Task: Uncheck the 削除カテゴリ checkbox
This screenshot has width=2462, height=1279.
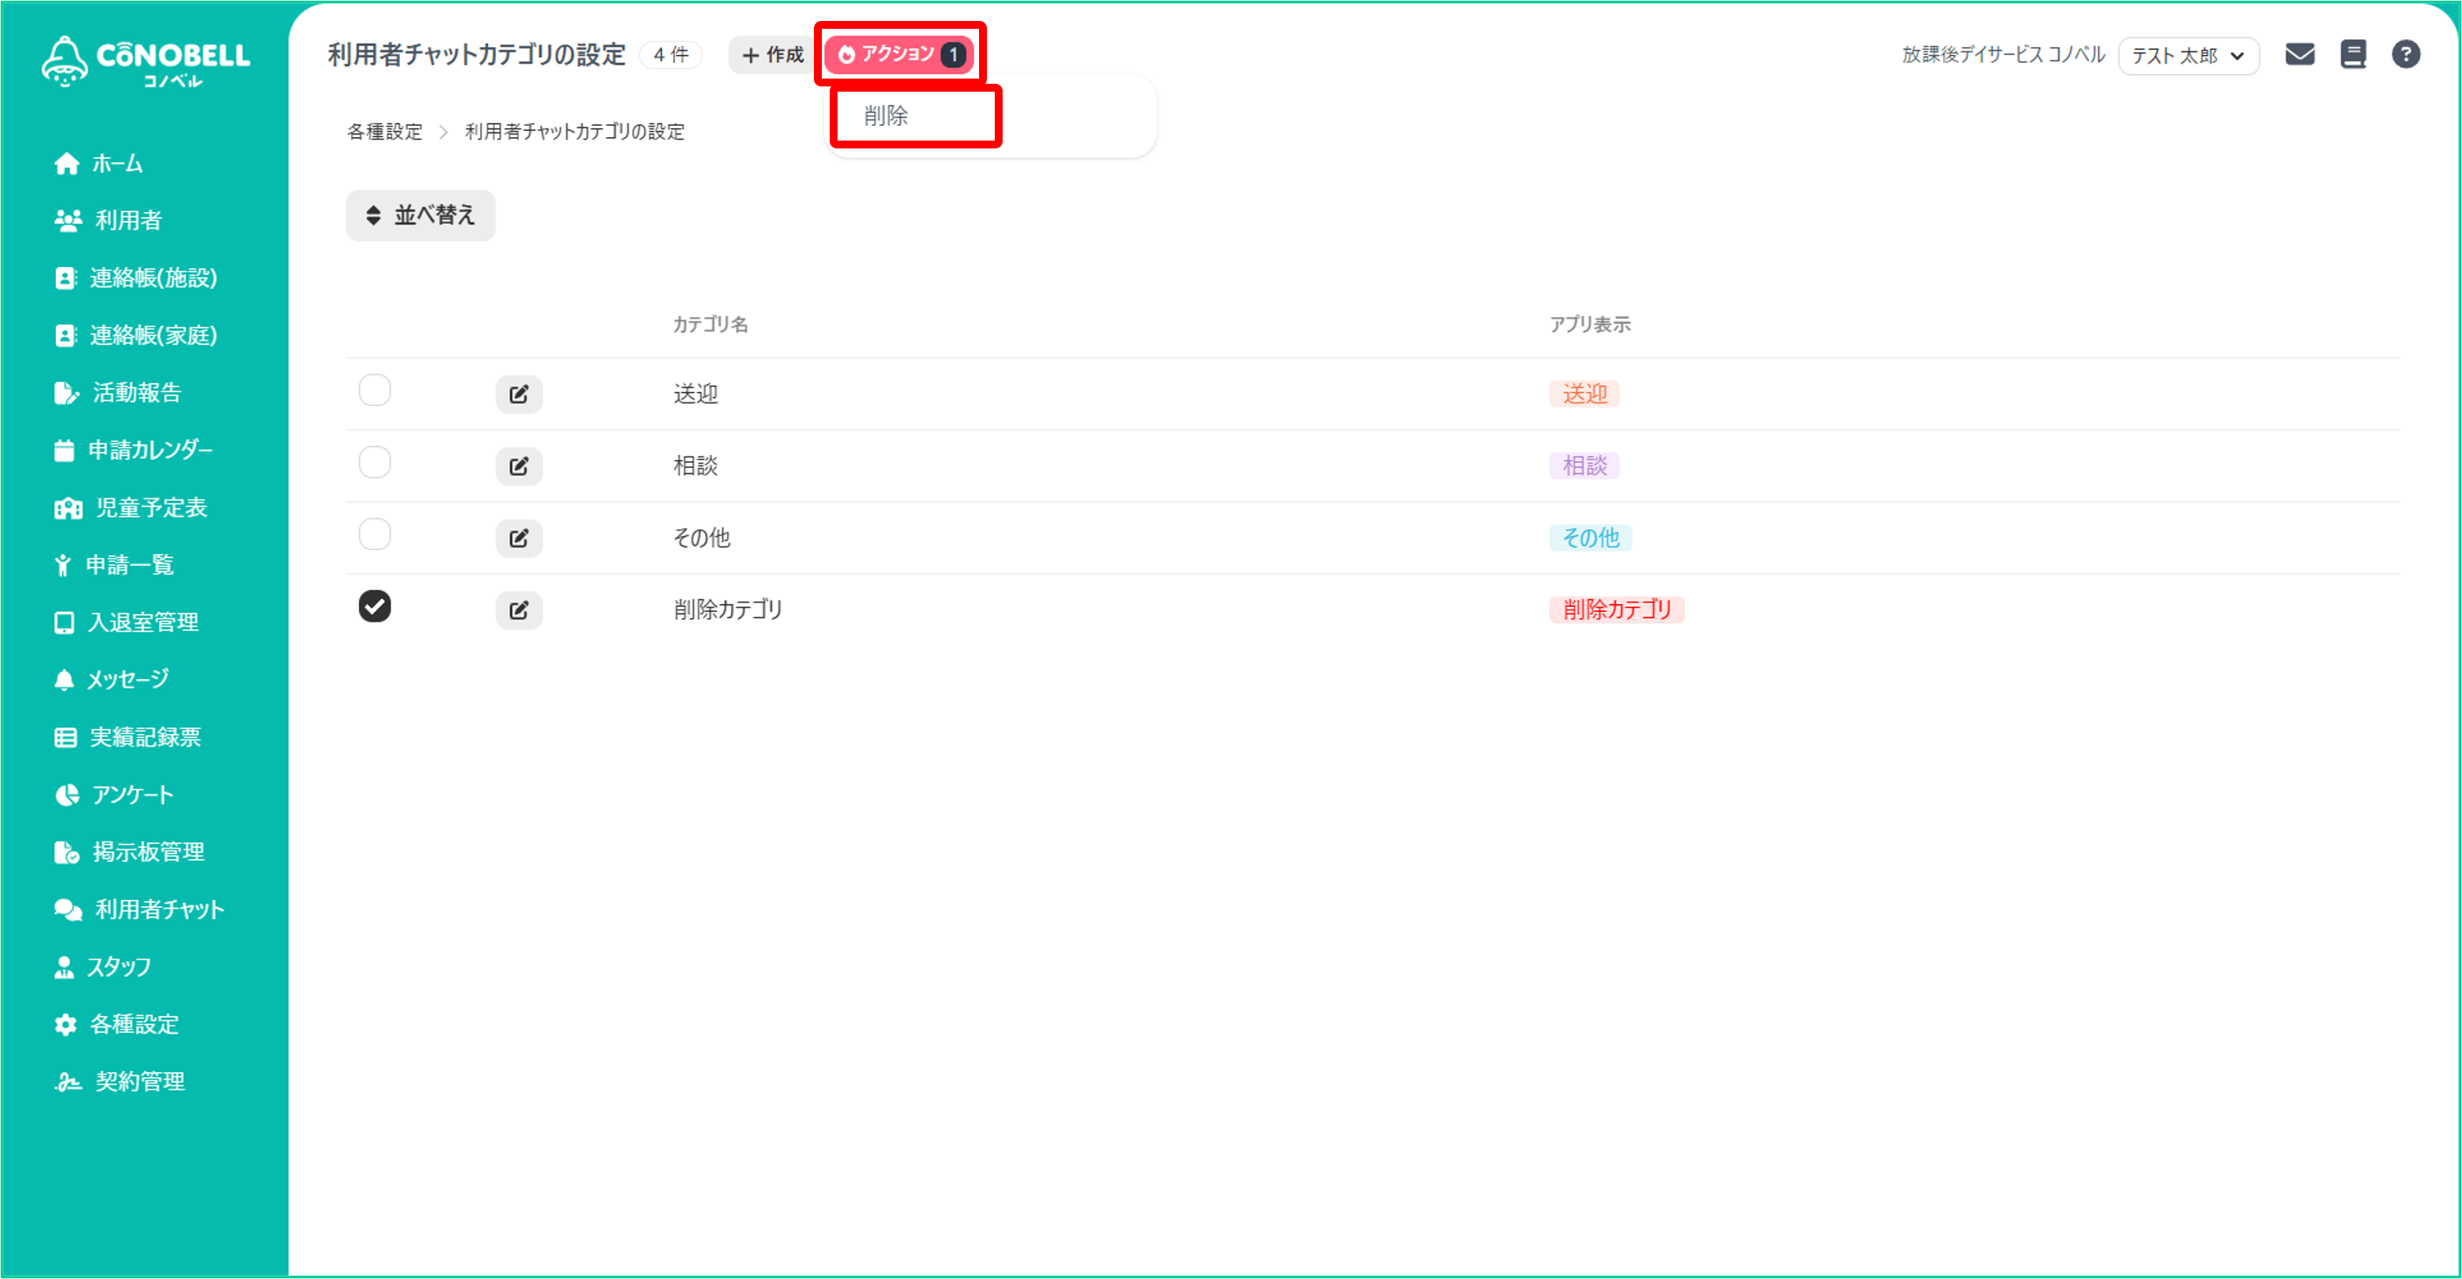Action: (x=375, y=606)
